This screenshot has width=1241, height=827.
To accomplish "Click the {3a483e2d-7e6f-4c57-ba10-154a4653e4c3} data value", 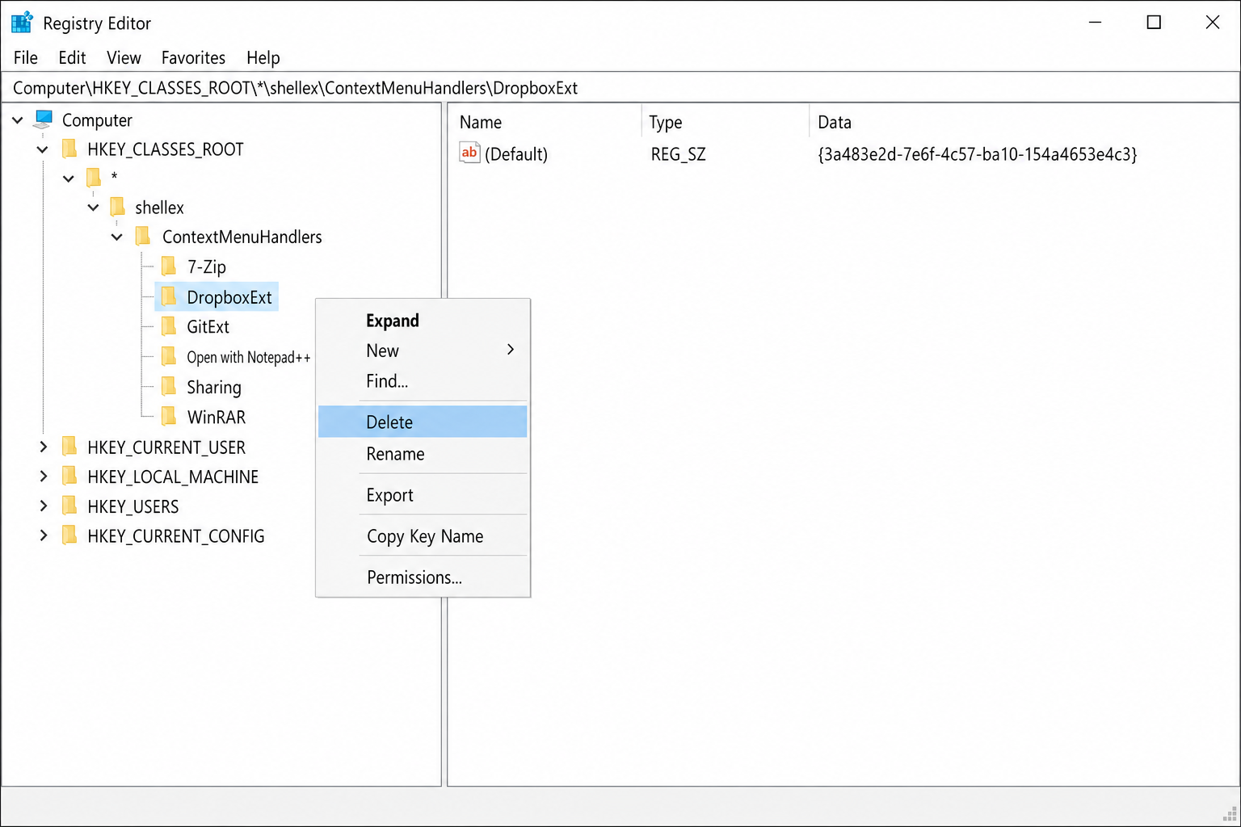I will click(978, 154).
